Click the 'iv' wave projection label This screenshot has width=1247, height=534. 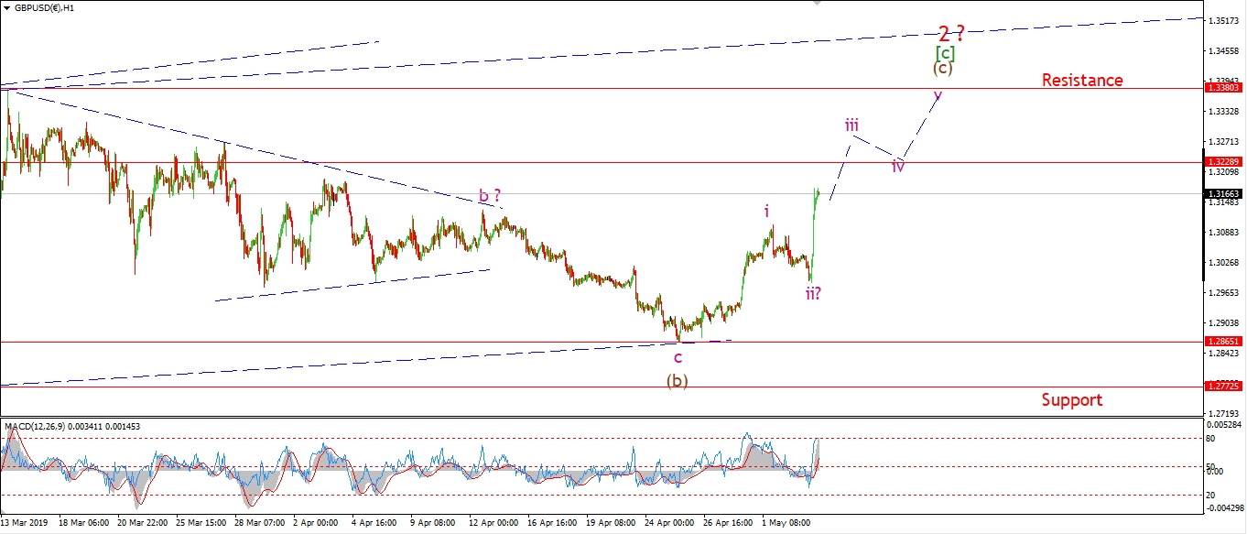(x=899, y=166)
